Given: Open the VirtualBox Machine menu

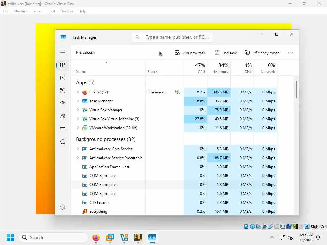Looking at the screenshot, I should (x=21, y=11).
